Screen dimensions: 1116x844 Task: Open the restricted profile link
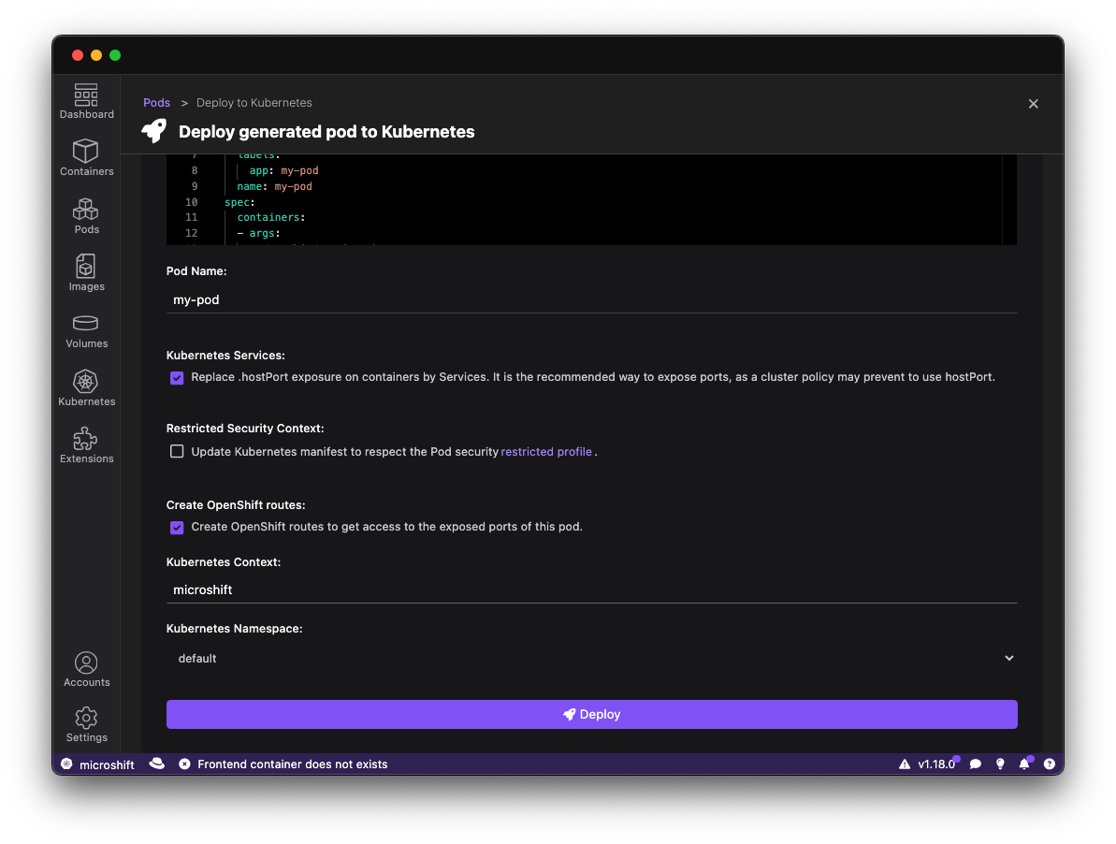pos(546,452)
